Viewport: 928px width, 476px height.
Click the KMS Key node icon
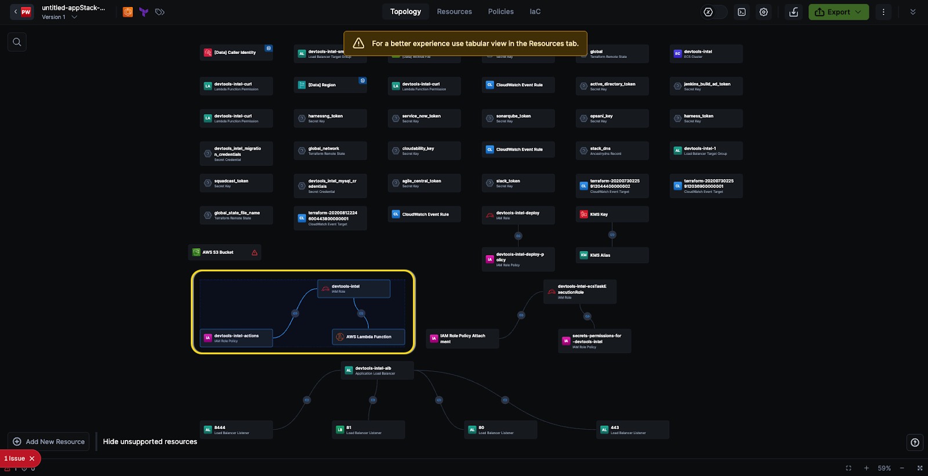[x=583, y=215]
